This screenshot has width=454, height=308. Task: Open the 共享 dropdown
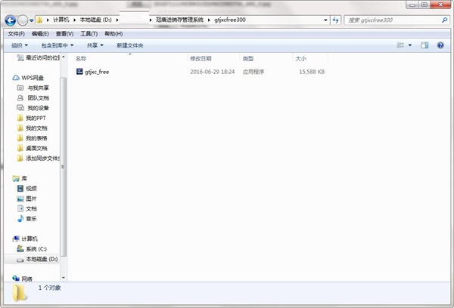(x=95, y=45)
